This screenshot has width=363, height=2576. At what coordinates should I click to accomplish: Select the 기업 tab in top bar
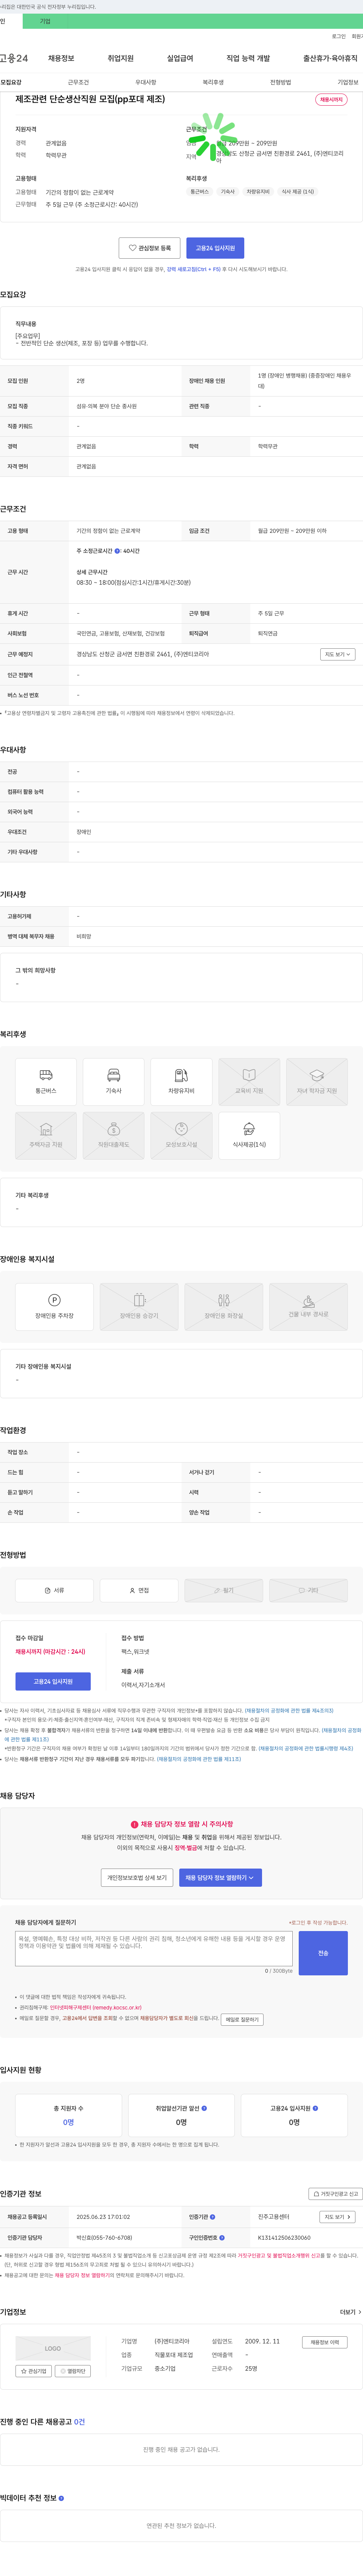pos(45,21)
